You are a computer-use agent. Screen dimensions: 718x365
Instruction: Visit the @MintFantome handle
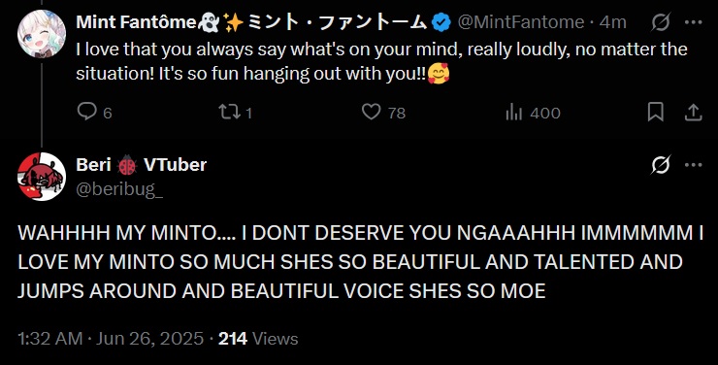pyautogui.click(x=521, y=22)
